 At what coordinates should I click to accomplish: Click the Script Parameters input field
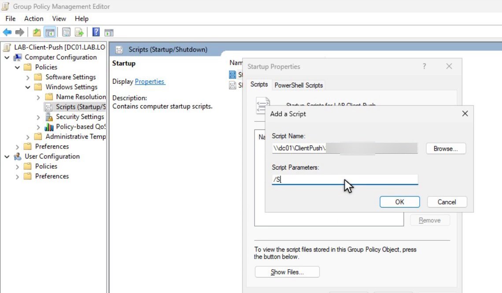[345, 179]
